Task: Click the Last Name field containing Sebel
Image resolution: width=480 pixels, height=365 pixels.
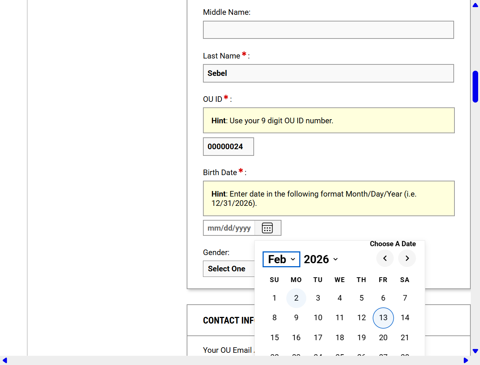Action: pos(329,73)
